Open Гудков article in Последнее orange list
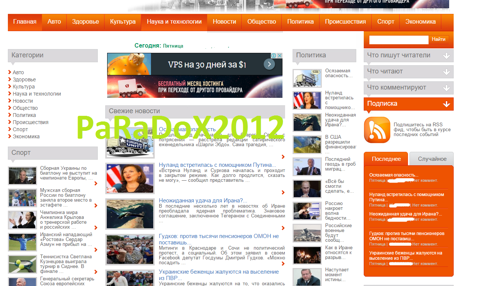487x286 pixels. tap(407, 236)
